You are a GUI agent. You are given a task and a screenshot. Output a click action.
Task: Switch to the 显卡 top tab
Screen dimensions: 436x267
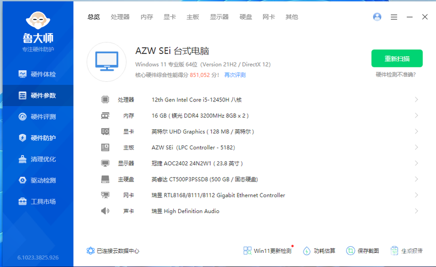[x=169, y=17]
